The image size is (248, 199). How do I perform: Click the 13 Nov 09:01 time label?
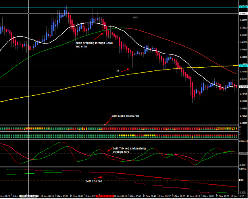pos(62,196)
